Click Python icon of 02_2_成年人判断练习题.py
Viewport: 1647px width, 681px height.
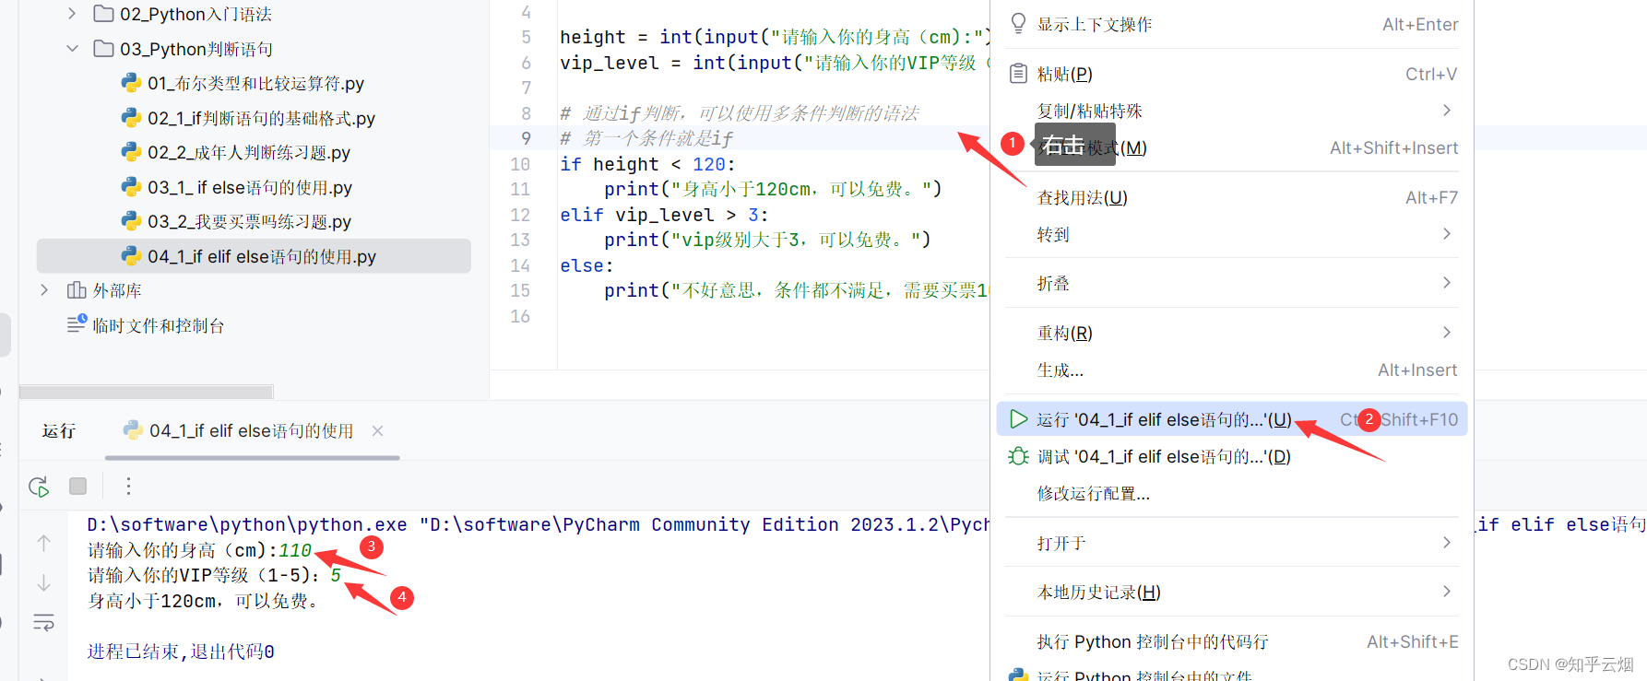pyautogui.click(x=131, y=152)
